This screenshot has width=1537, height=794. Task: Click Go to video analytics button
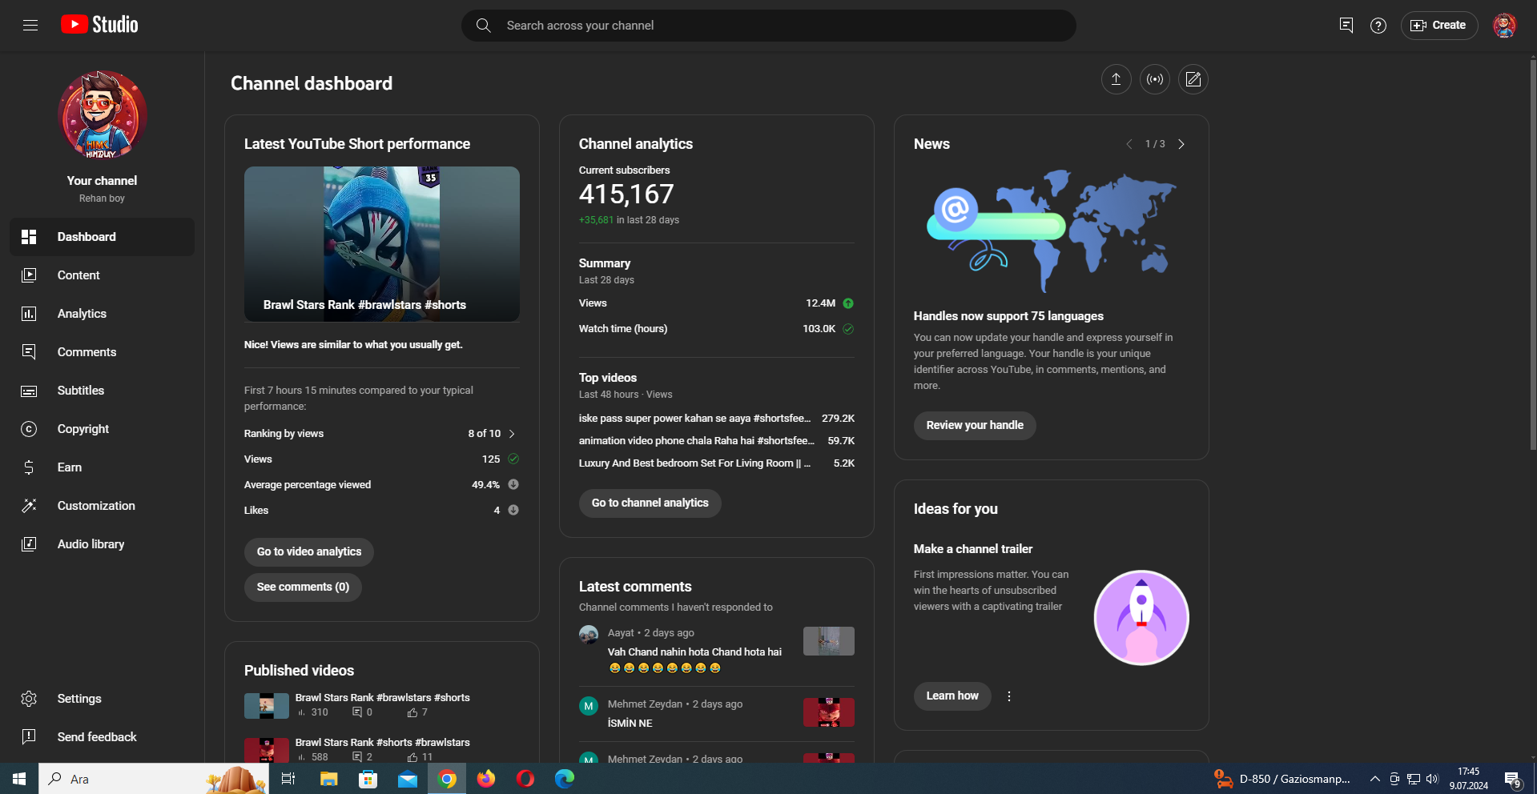(309, 551)
